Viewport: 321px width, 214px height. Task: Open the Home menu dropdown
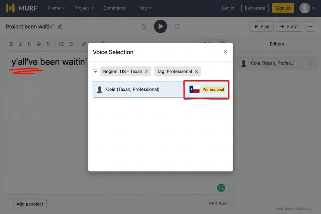point(57,8)
